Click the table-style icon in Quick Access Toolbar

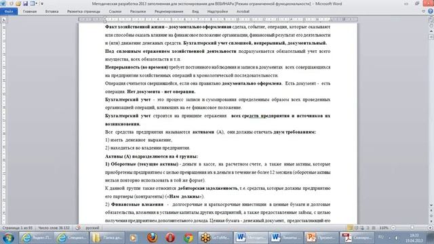(x=33, y=3)
